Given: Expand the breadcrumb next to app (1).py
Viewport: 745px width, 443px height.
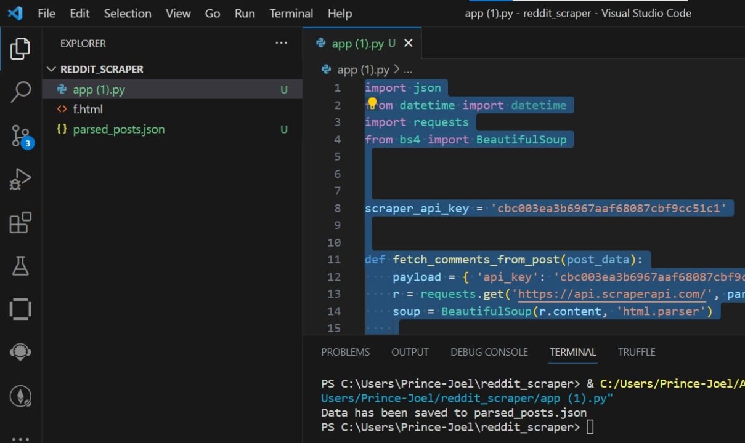Looking at the screenshot, I should [408, 70].
